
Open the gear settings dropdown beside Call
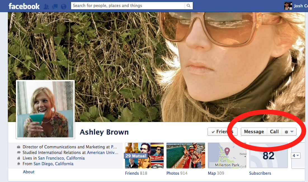pos(289,132)
